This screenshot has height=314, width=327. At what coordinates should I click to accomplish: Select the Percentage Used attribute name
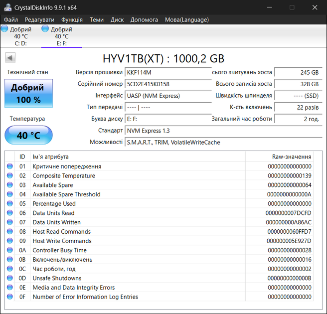pyautogui.click(x=54, y=204)
